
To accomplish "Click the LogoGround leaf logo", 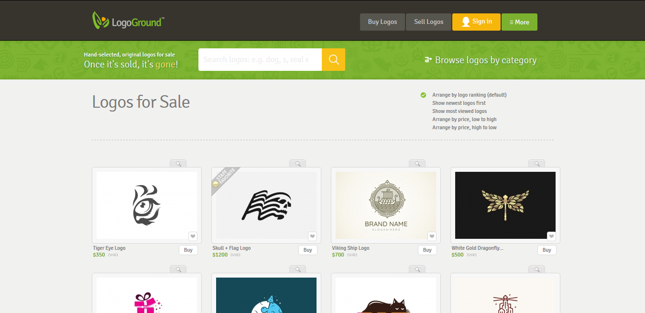I will click(128, 21).
